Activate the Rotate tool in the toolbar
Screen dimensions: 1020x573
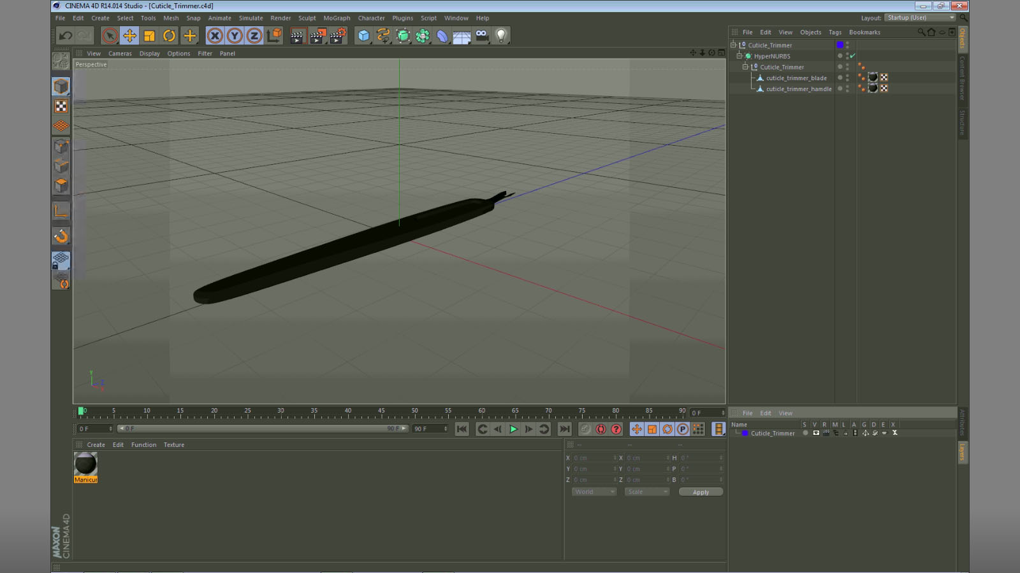click(169, 36)
